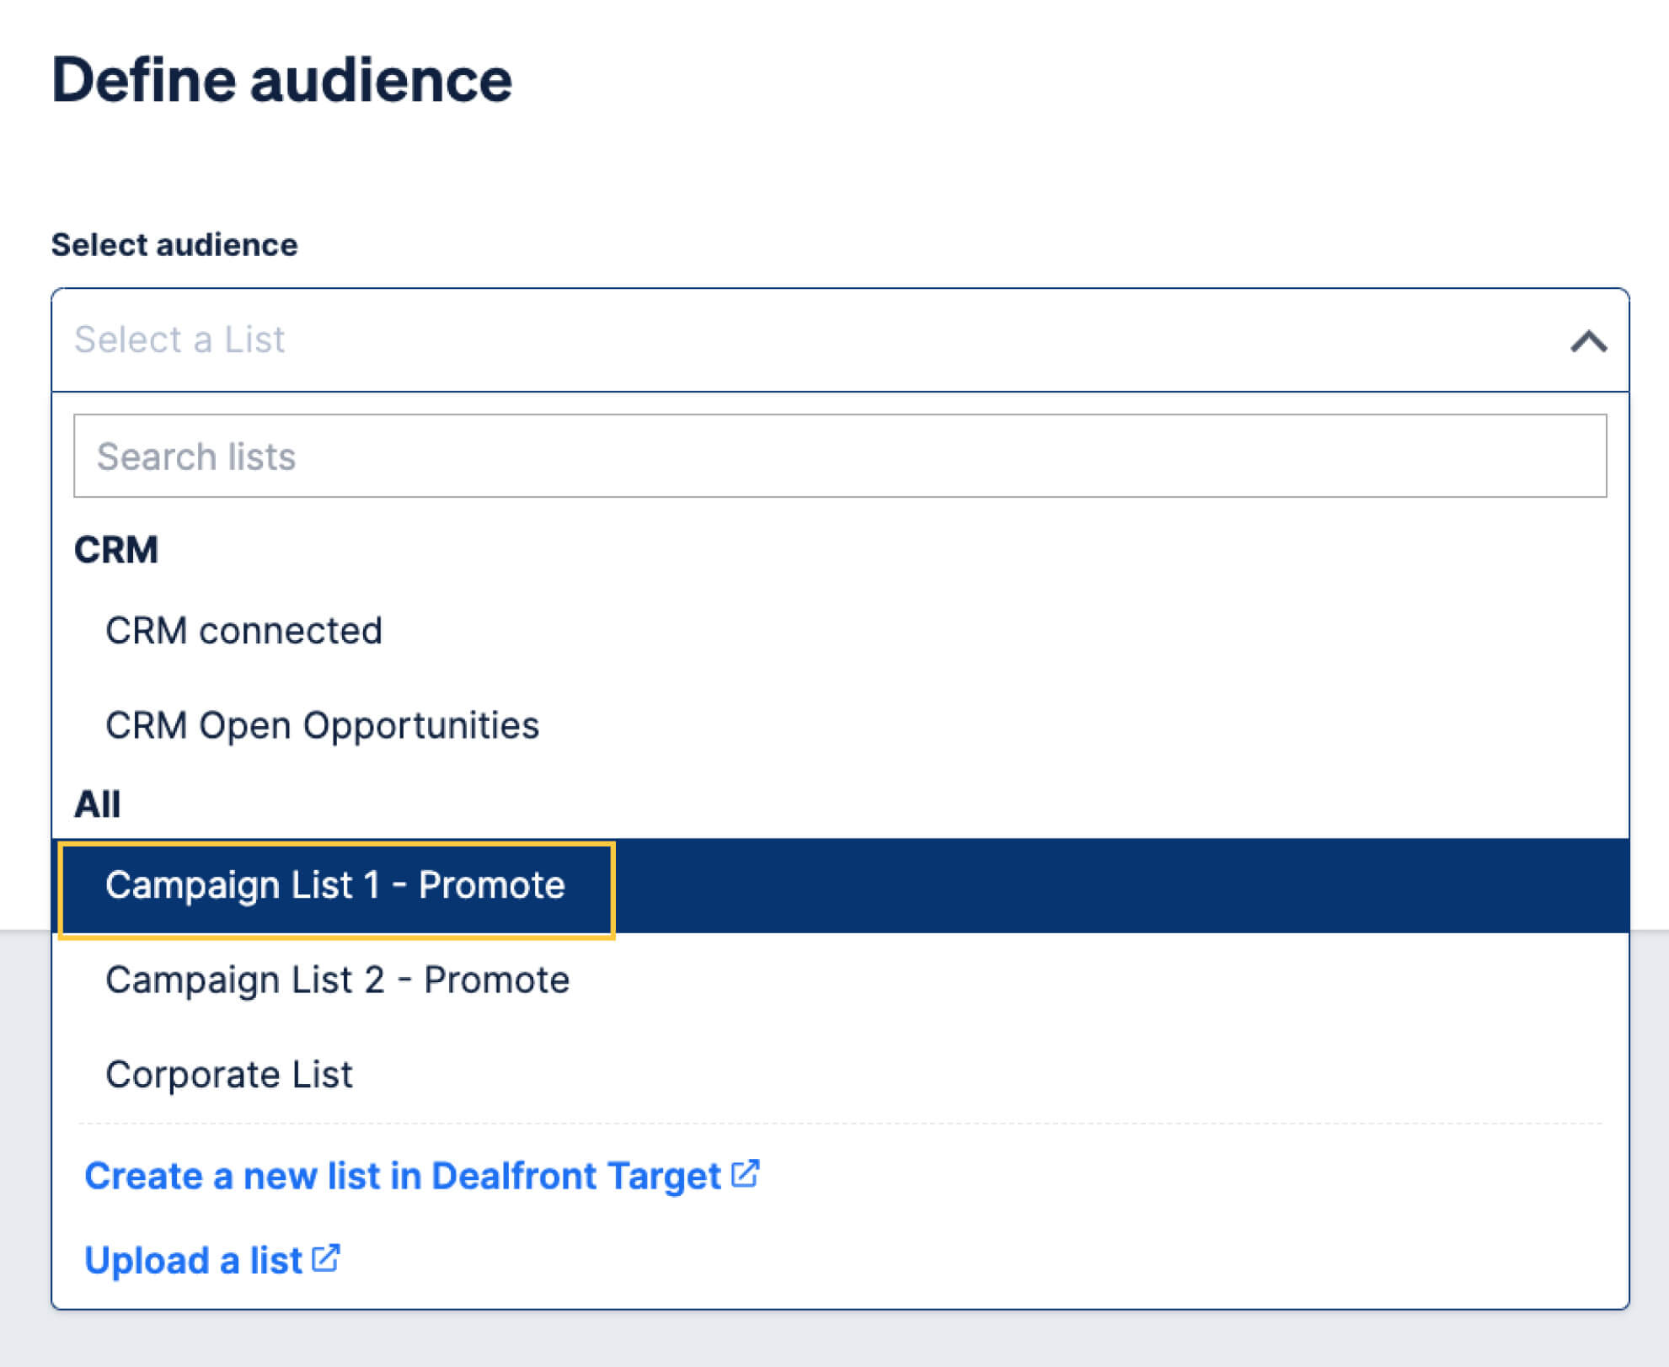Click the external link icon beside Dealfront Target
1669x1367 pixels.
point(745,1175)
